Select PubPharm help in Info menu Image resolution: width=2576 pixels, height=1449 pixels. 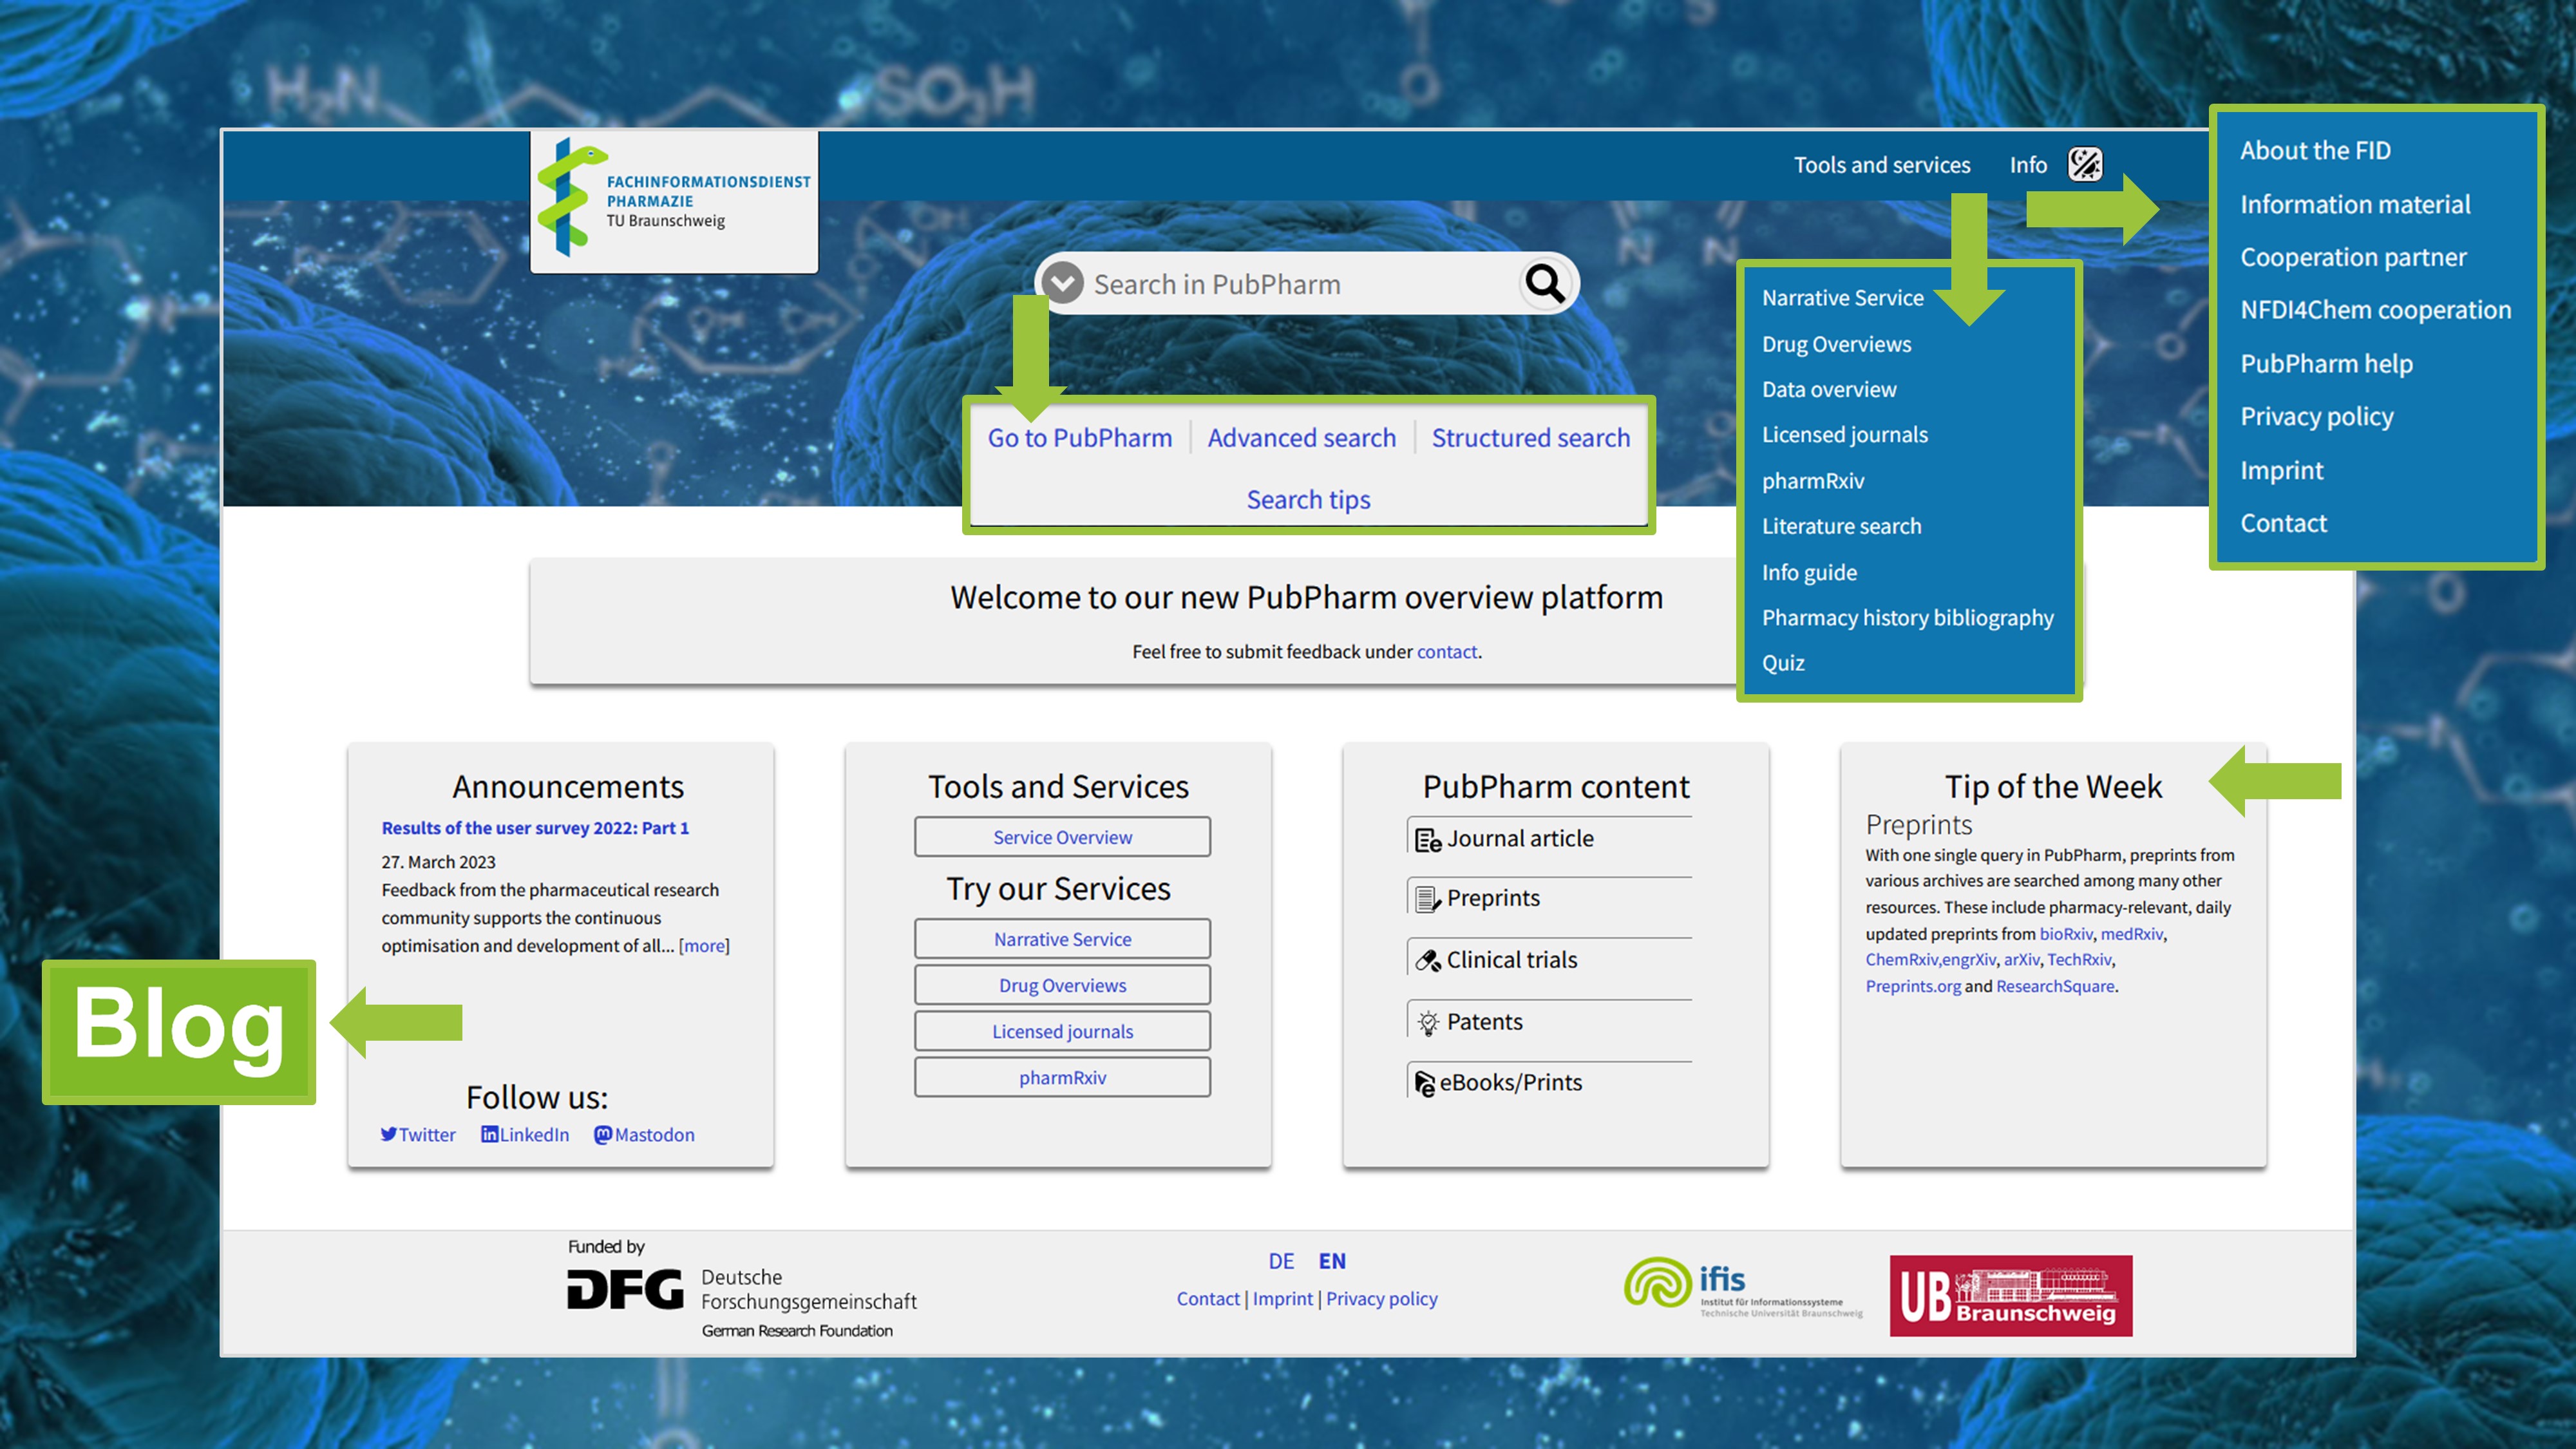2326,364
